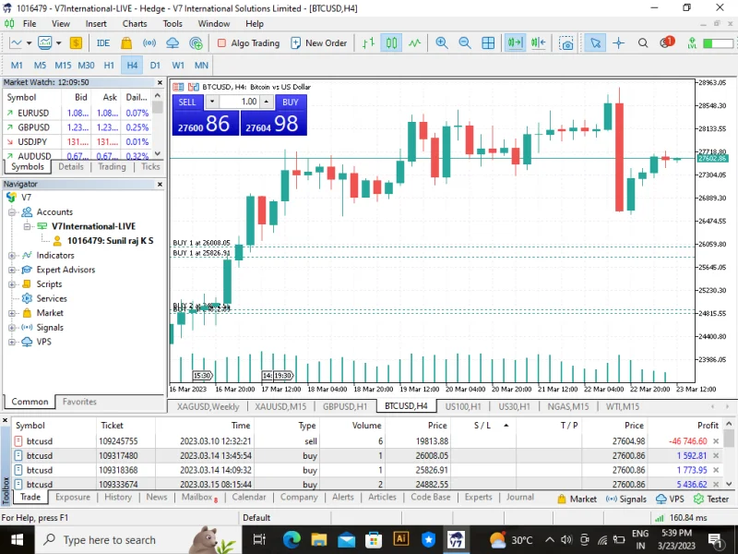Click the 1.00 volume input field
This screenshot has width=738, height=554.
pyautogui.click(x=239, y=102)
